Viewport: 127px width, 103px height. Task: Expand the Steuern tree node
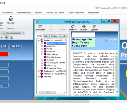pyautogui.click(x=42, y=60)
